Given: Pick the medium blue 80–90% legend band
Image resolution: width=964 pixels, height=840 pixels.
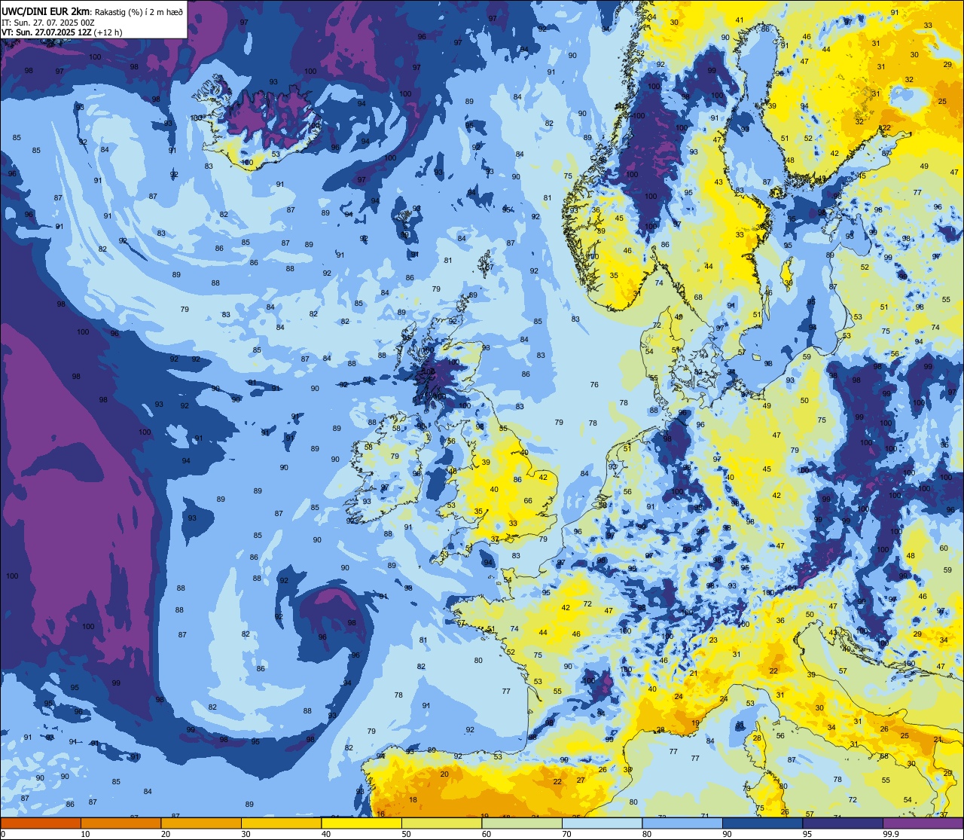Looking at the screenshot, I should [x=682, y=823].
